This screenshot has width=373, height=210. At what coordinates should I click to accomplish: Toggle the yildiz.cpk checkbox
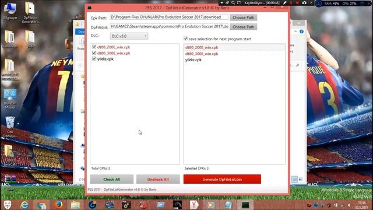click(94, 58)
